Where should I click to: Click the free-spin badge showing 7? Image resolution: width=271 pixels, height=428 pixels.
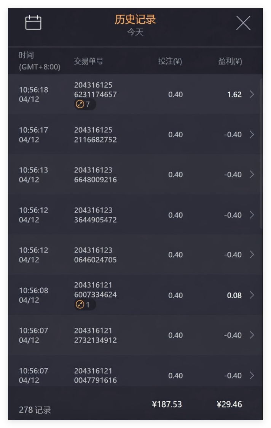pyautogui.click(x=85, y=105)
